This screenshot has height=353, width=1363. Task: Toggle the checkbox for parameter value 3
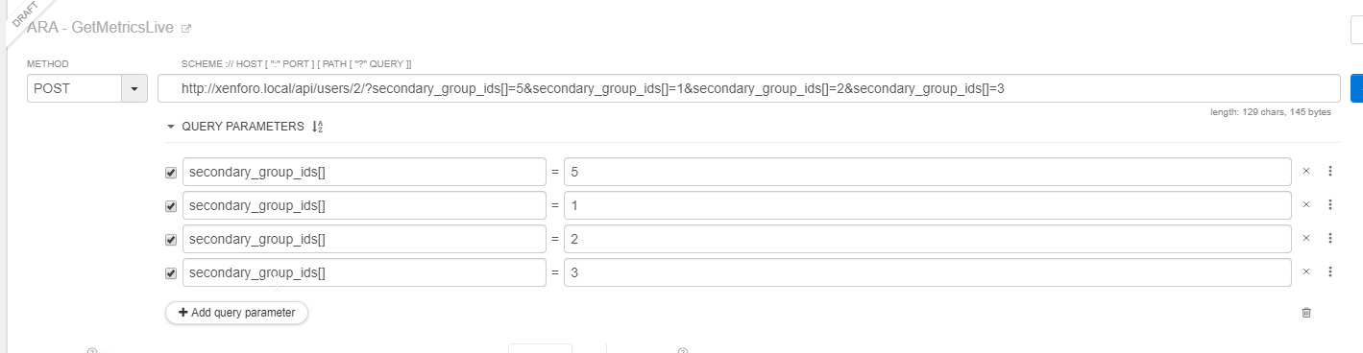(171, 273)
